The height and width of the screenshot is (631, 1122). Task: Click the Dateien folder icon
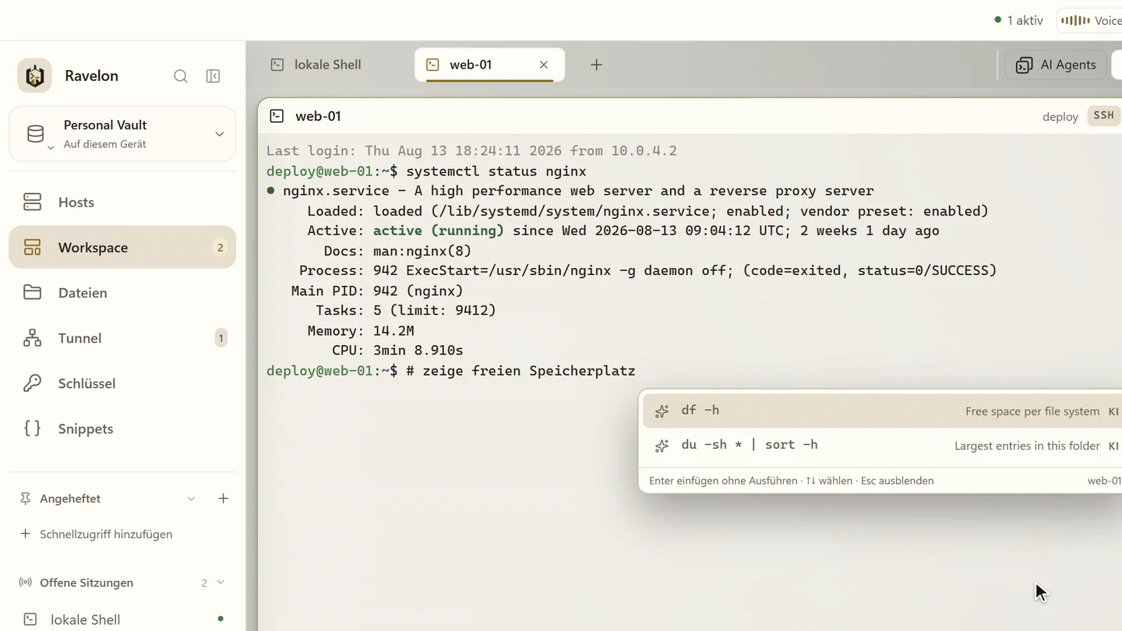pyautogui.click(x=32, y=292)
